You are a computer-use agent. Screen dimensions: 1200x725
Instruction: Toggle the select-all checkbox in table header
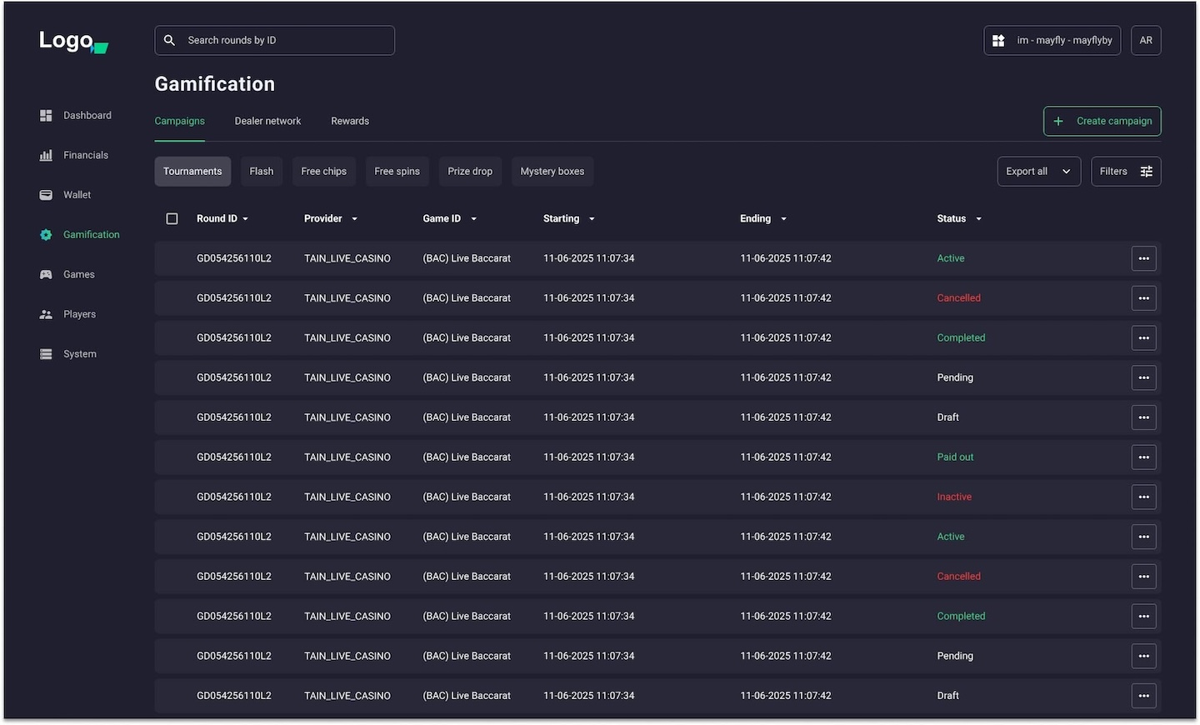pos(172,219)
